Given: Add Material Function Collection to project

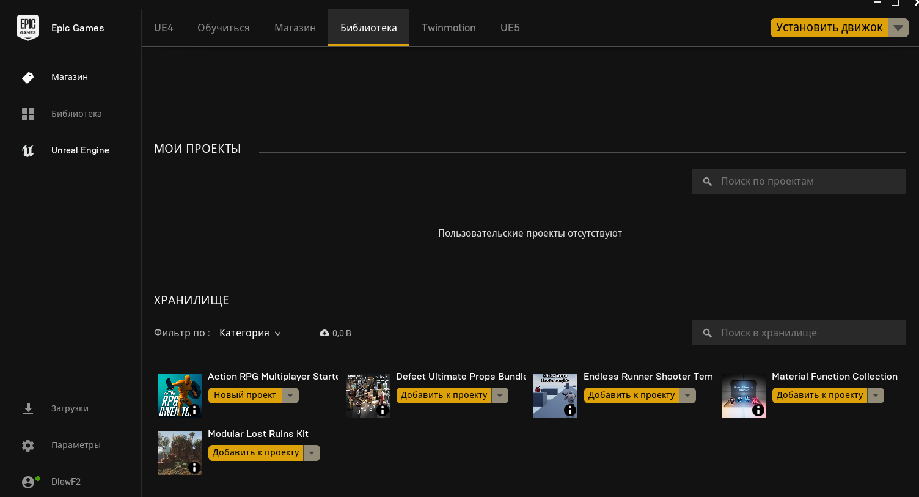Looking at the screenshot, I should [820, 396].
